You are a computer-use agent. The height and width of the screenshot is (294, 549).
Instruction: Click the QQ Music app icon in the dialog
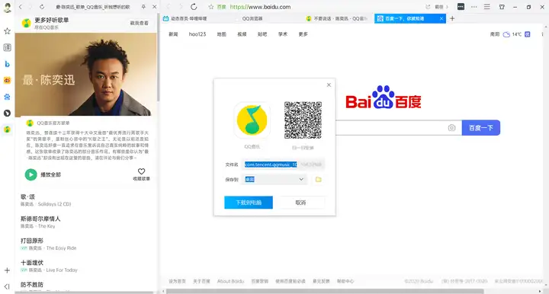[252, 120]
